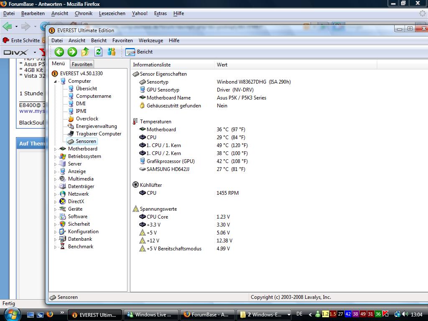Open Chronik menu in Firefox window
Viewport: 428px width, 321px height.
pyautogui.click(x=84, y=13)
